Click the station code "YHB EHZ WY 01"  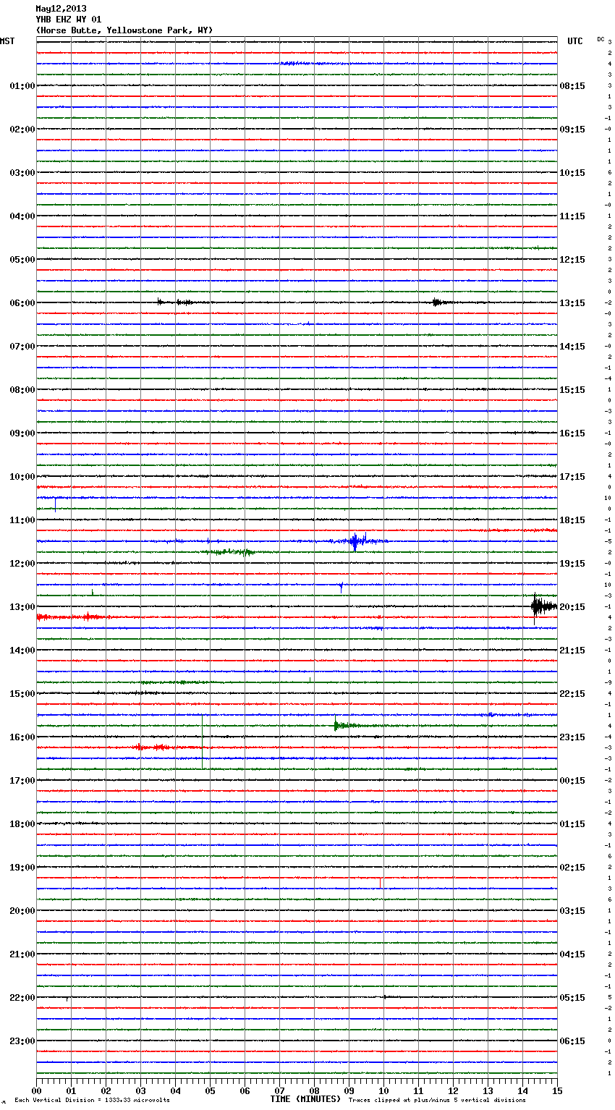pos(68,20)
